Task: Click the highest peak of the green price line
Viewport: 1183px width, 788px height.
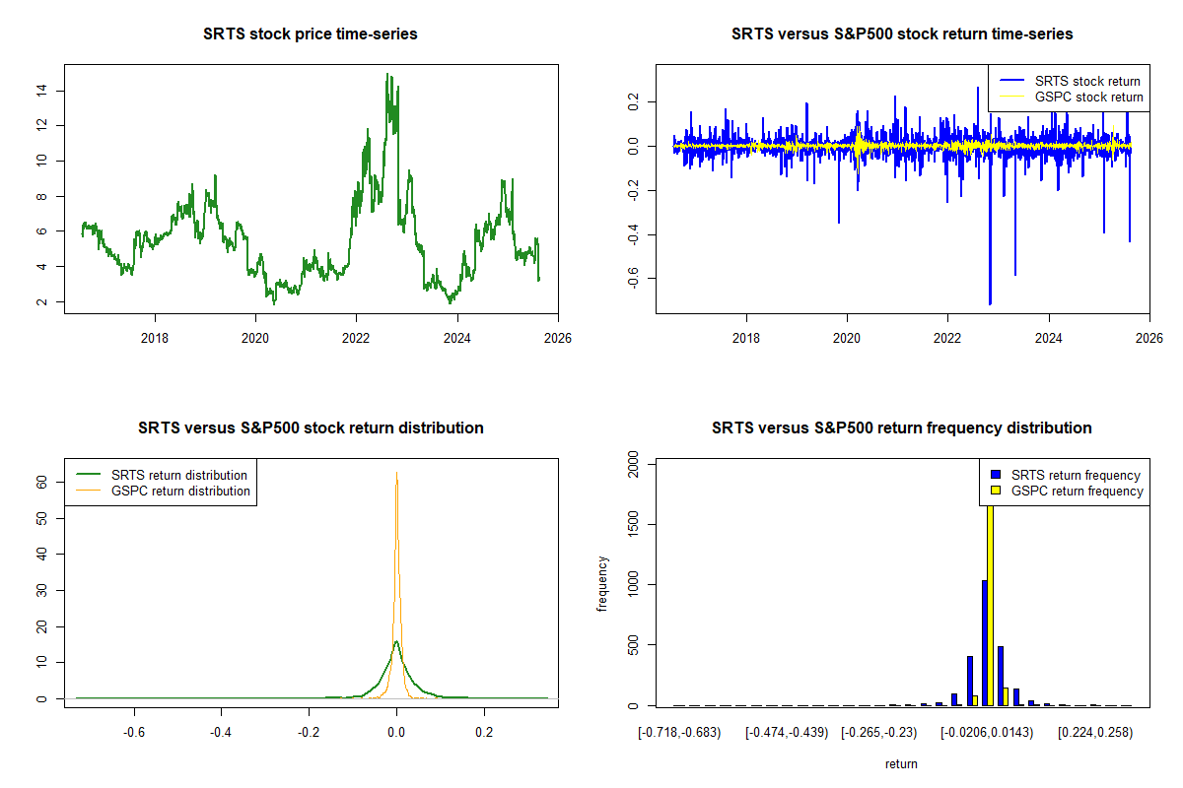Action: coord(387,76)
